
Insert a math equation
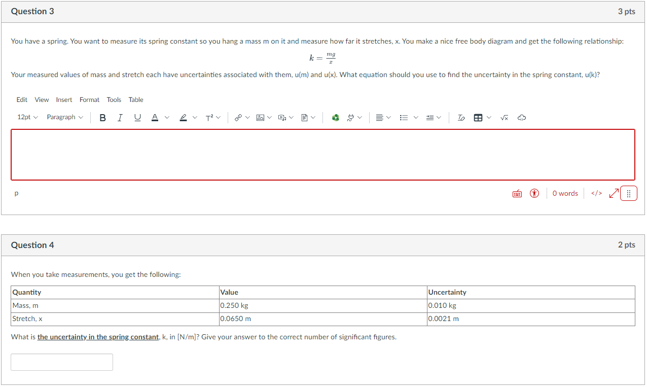tap(504, 117)
